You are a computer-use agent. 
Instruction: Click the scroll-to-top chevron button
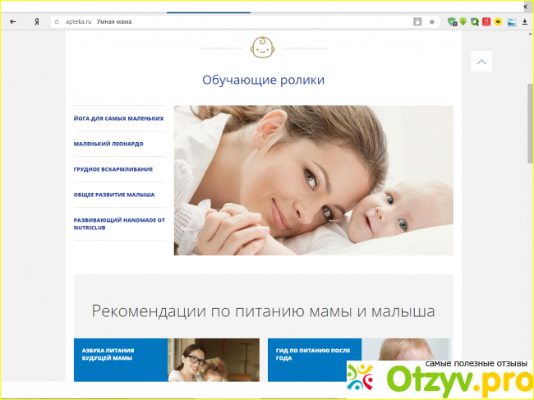click(481, 62)
